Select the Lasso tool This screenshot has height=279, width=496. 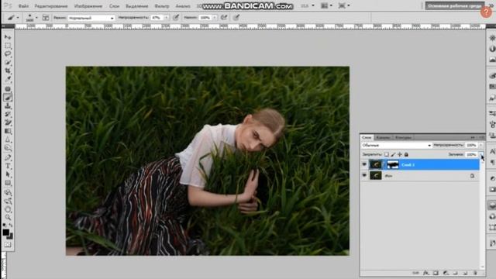(8, 53)
